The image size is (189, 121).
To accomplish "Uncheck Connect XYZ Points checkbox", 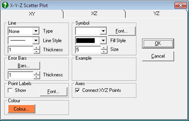I will coord(78,90).
